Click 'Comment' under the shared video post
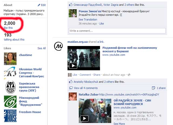173x125 pixels. pos(85,75)
